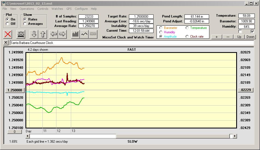Screen dimensions: 260x150
Task: Turn Plot Off
Action: coord(7,24)
